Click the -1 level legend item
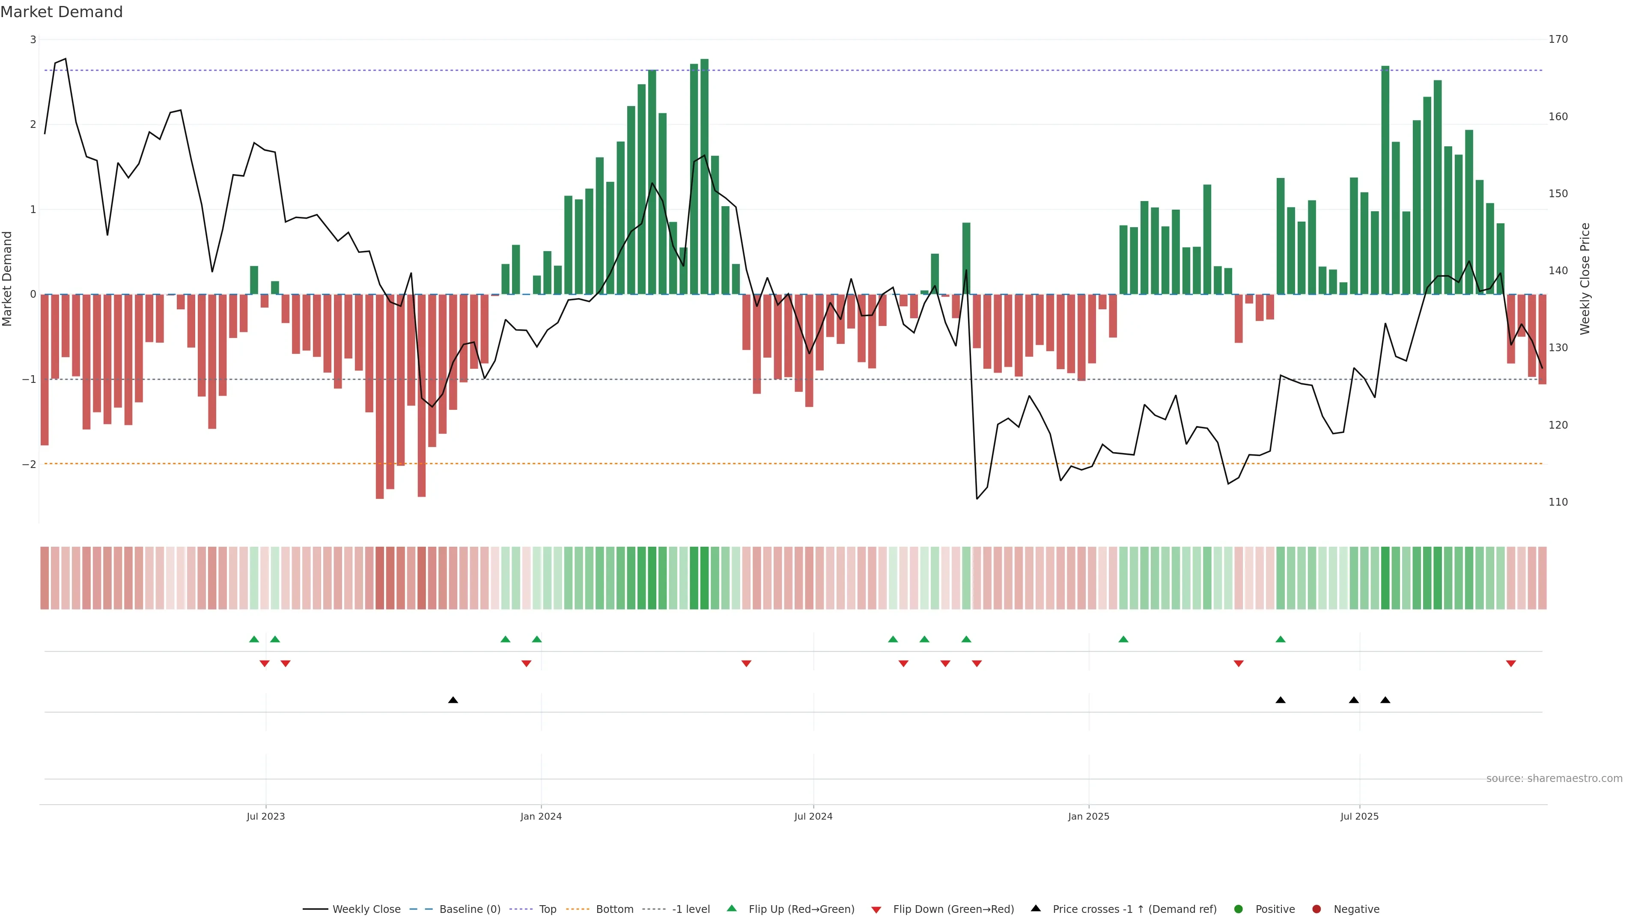 (691, 909)
